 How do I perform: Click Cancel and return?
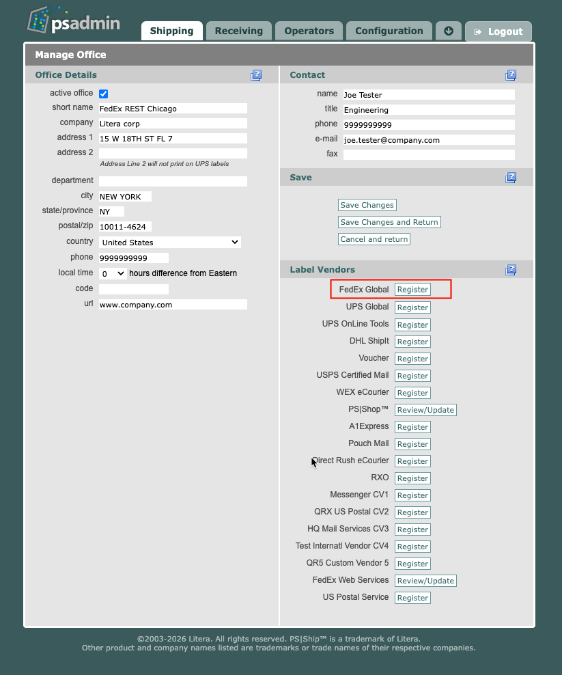coord(374,239)
